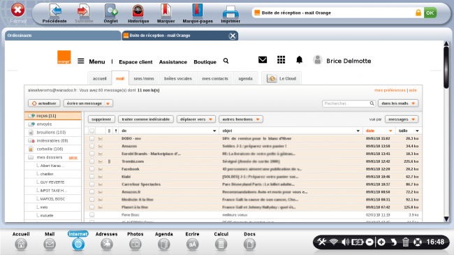This screenshot has height=255, width=454.
Task: Open the Onglet new tab icon
Action: pyautogui.click(x=110, y=11)
